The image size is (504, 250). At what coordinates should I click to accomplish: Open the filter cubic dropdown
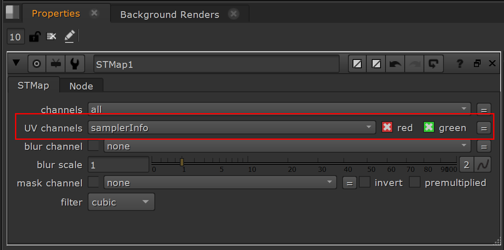coord(121,202)
